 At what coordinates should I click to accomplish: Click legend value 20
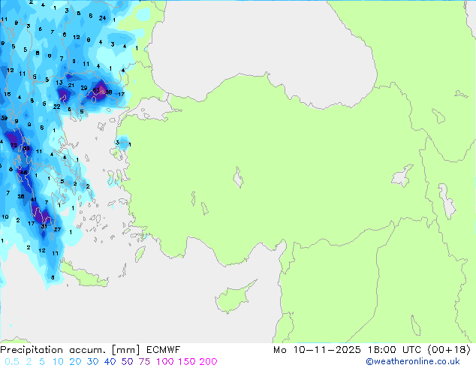pyautogui.click(x=75, y=362)
